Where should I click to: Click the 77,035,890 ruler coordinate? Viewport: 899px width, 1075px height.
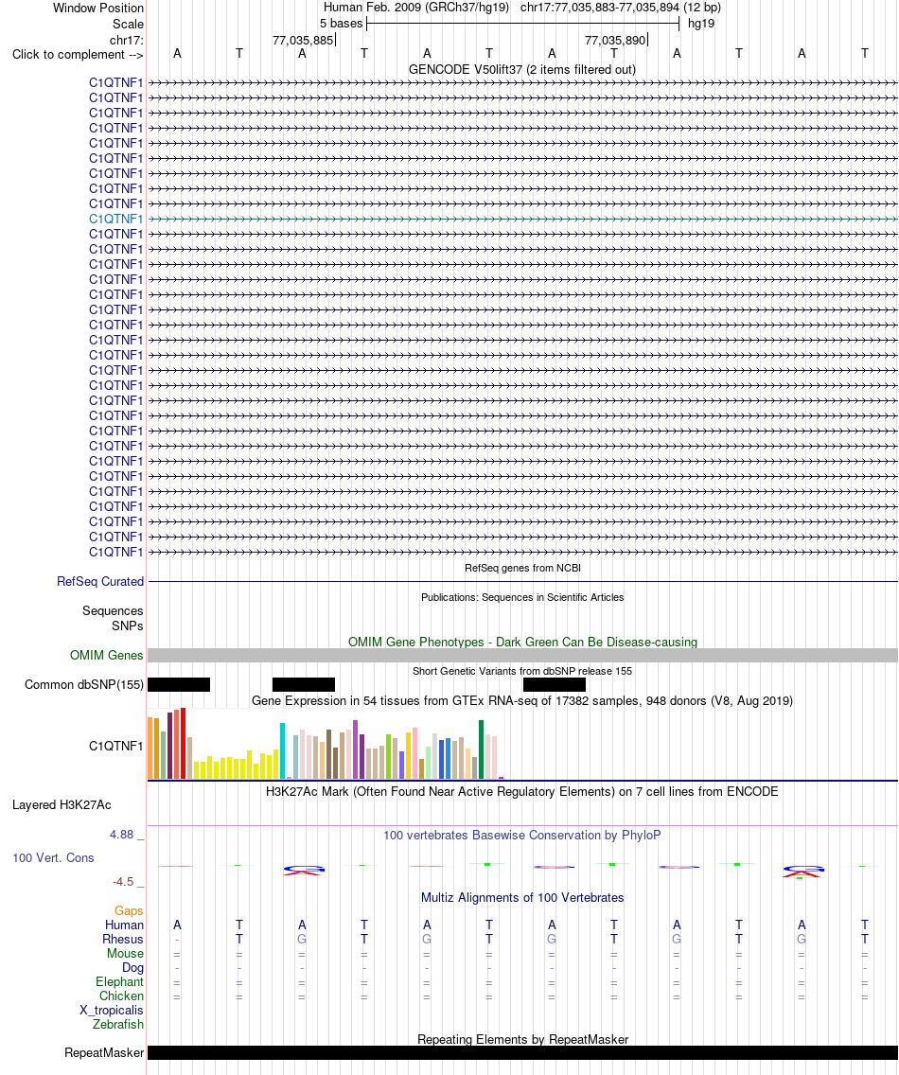point(615,40)
